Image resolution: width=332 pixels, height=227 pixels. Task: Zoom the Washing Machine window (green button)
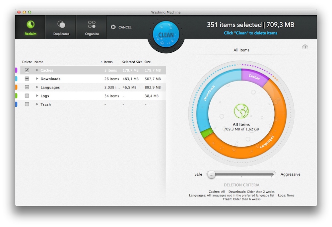[30, 12]
